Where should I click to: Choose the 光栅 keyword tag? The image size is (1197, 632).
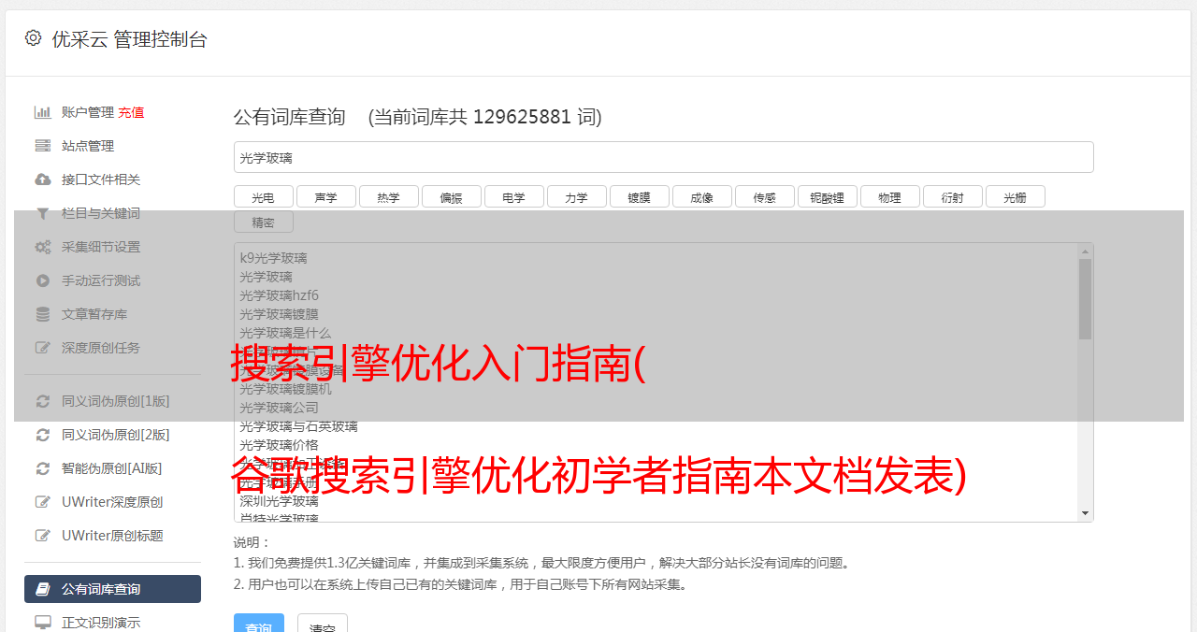[1015, 197]
